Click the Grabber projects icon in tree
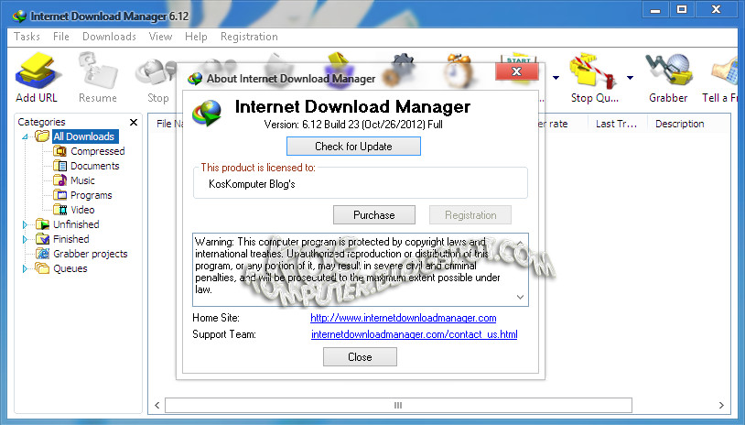Screen dimensions: 745x425 coord(42,254)
